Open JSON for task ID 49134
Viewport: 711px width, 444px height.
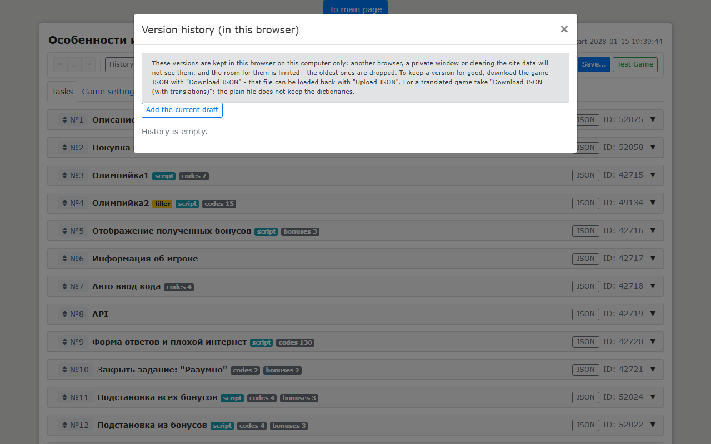pyautogui.click(x=585, y=203)
